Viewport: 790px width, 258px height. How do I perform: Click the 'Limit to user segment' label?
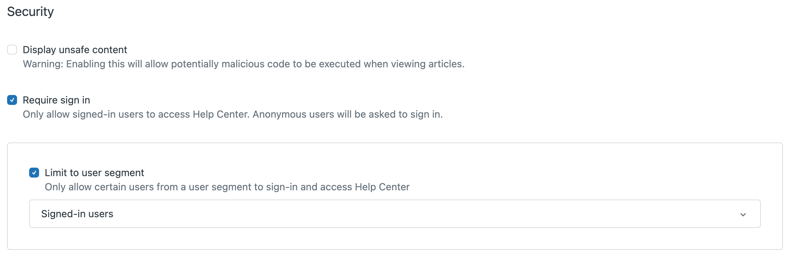tap(94, 173)
